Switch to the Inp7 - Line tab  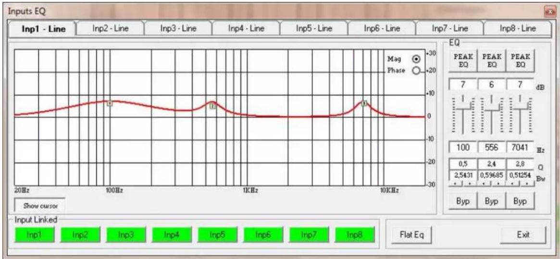point(449,28)
